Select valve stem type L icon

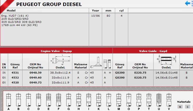pos(108,100)
